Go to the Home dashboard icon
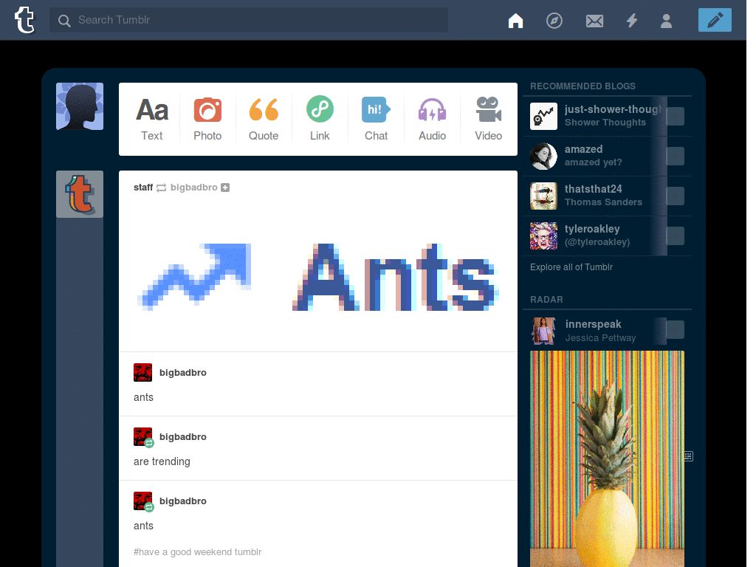The width and height of the screenshot is (756, 567). pyautogui.click(x=515, y=21)
